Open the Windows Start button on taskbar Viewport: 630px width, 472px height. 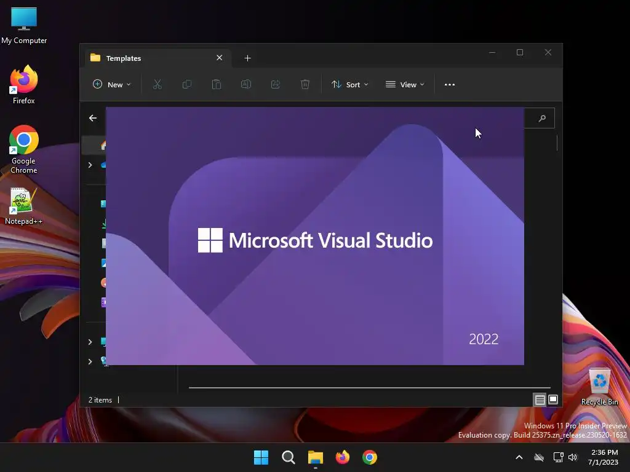pyautogui.click(x=261, y=457)
